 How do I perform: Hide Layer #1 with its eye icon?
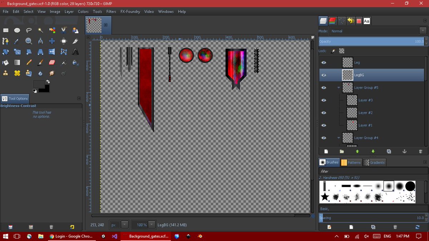(324, 125)
